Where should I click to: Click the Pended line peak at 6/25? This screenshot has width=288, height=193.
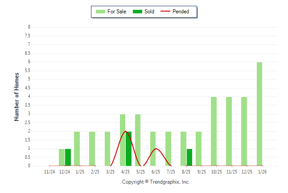pos(156,149)
